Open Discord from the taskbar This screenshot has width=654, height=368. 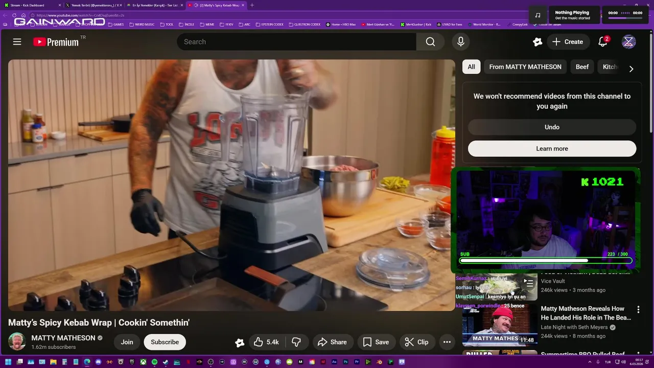[98, 362]
